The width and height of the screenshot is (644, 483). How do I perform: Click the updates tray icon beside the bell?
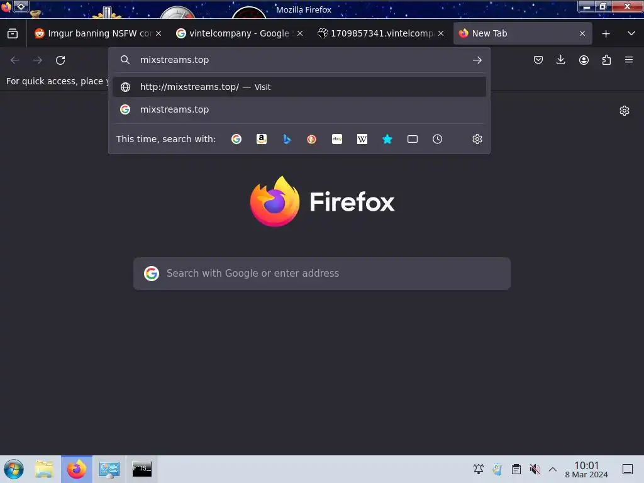[497, 469]
